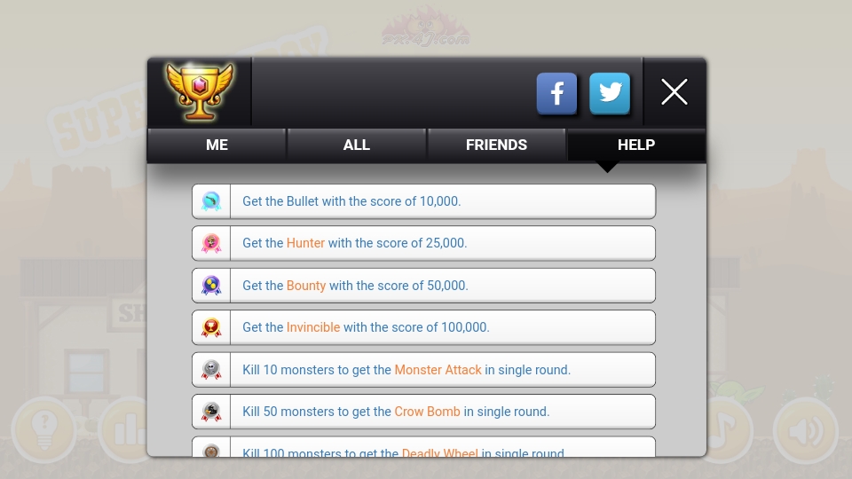Share via the Twitter bird icon
The image size is (852, 479).
[x=610, y=93]
